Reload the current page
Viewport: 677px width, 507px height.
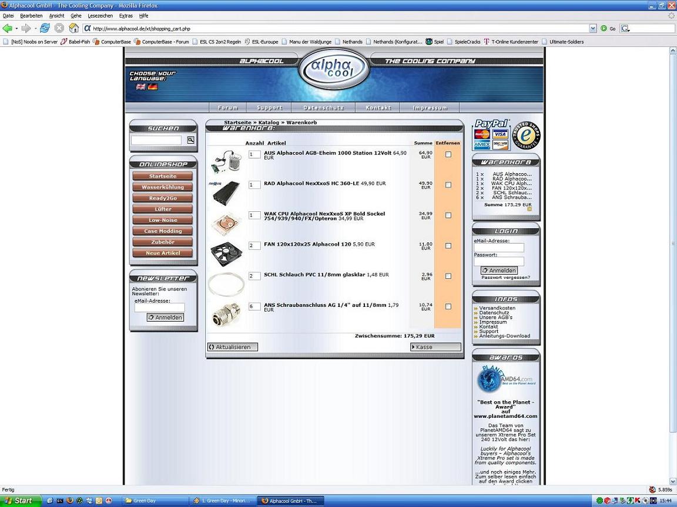(45, 28)
